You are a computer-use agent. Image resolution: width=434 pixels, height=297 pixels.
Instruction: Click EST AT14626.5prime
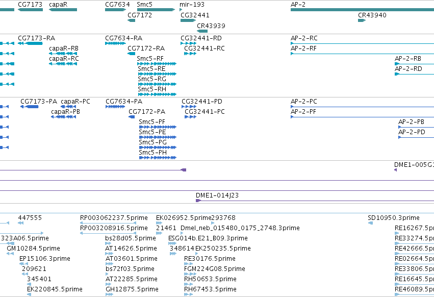tap(109, 254)
